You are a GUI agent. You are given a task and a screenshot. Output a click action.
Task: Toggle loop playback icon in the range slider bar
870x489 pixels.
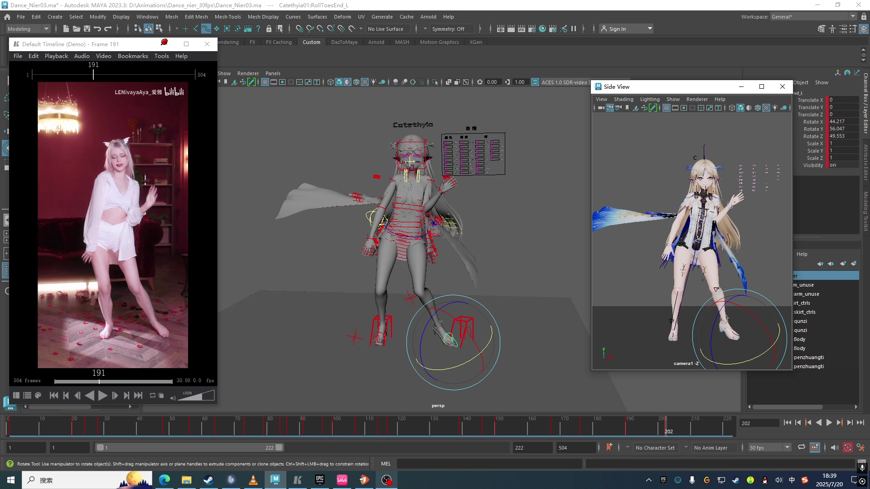(801, 447)
